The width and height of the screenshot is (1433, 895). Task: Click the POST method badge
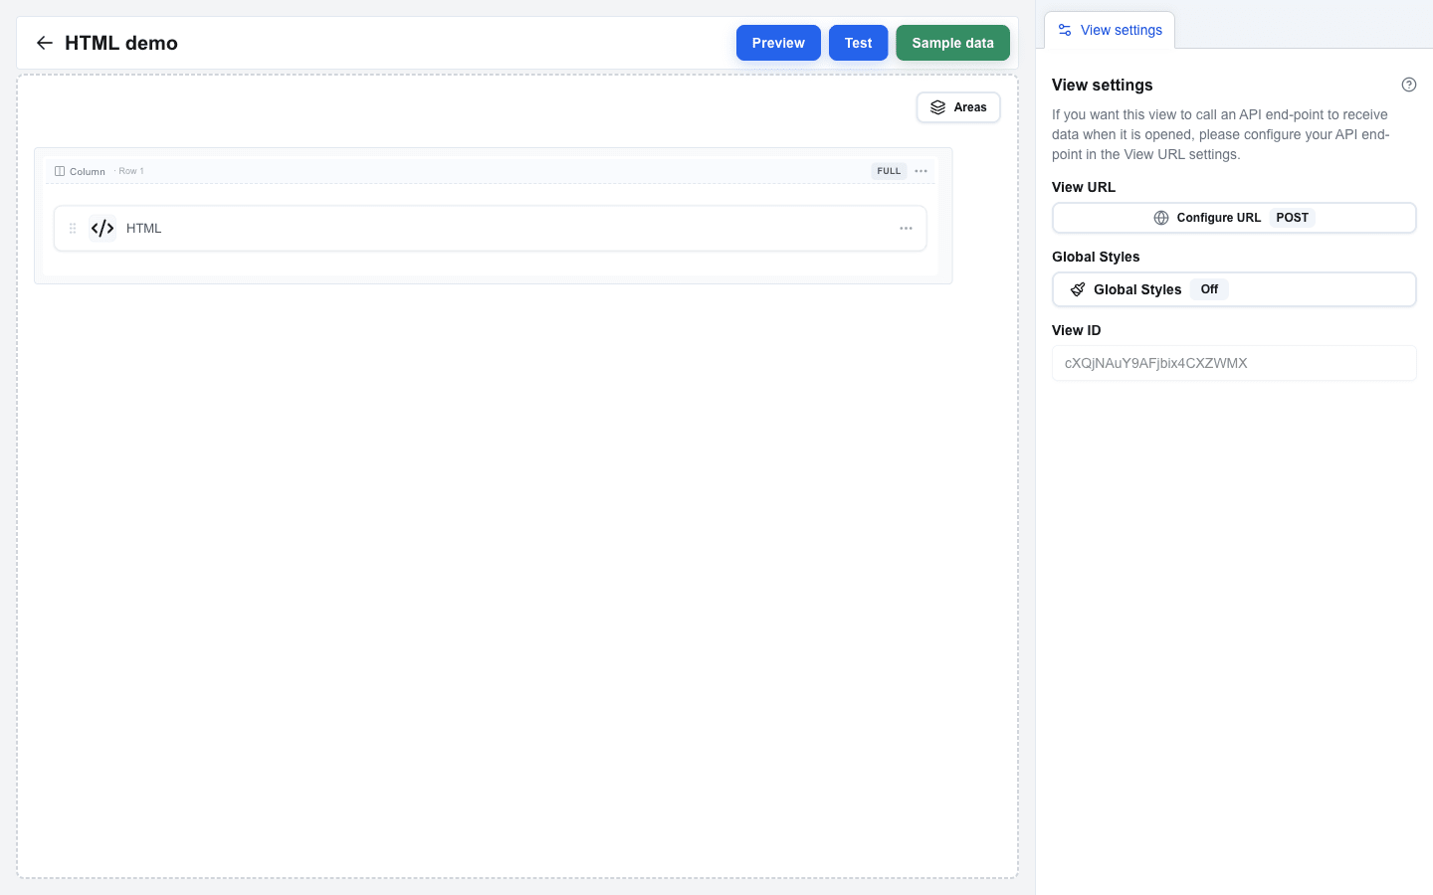click(1292, 218)
